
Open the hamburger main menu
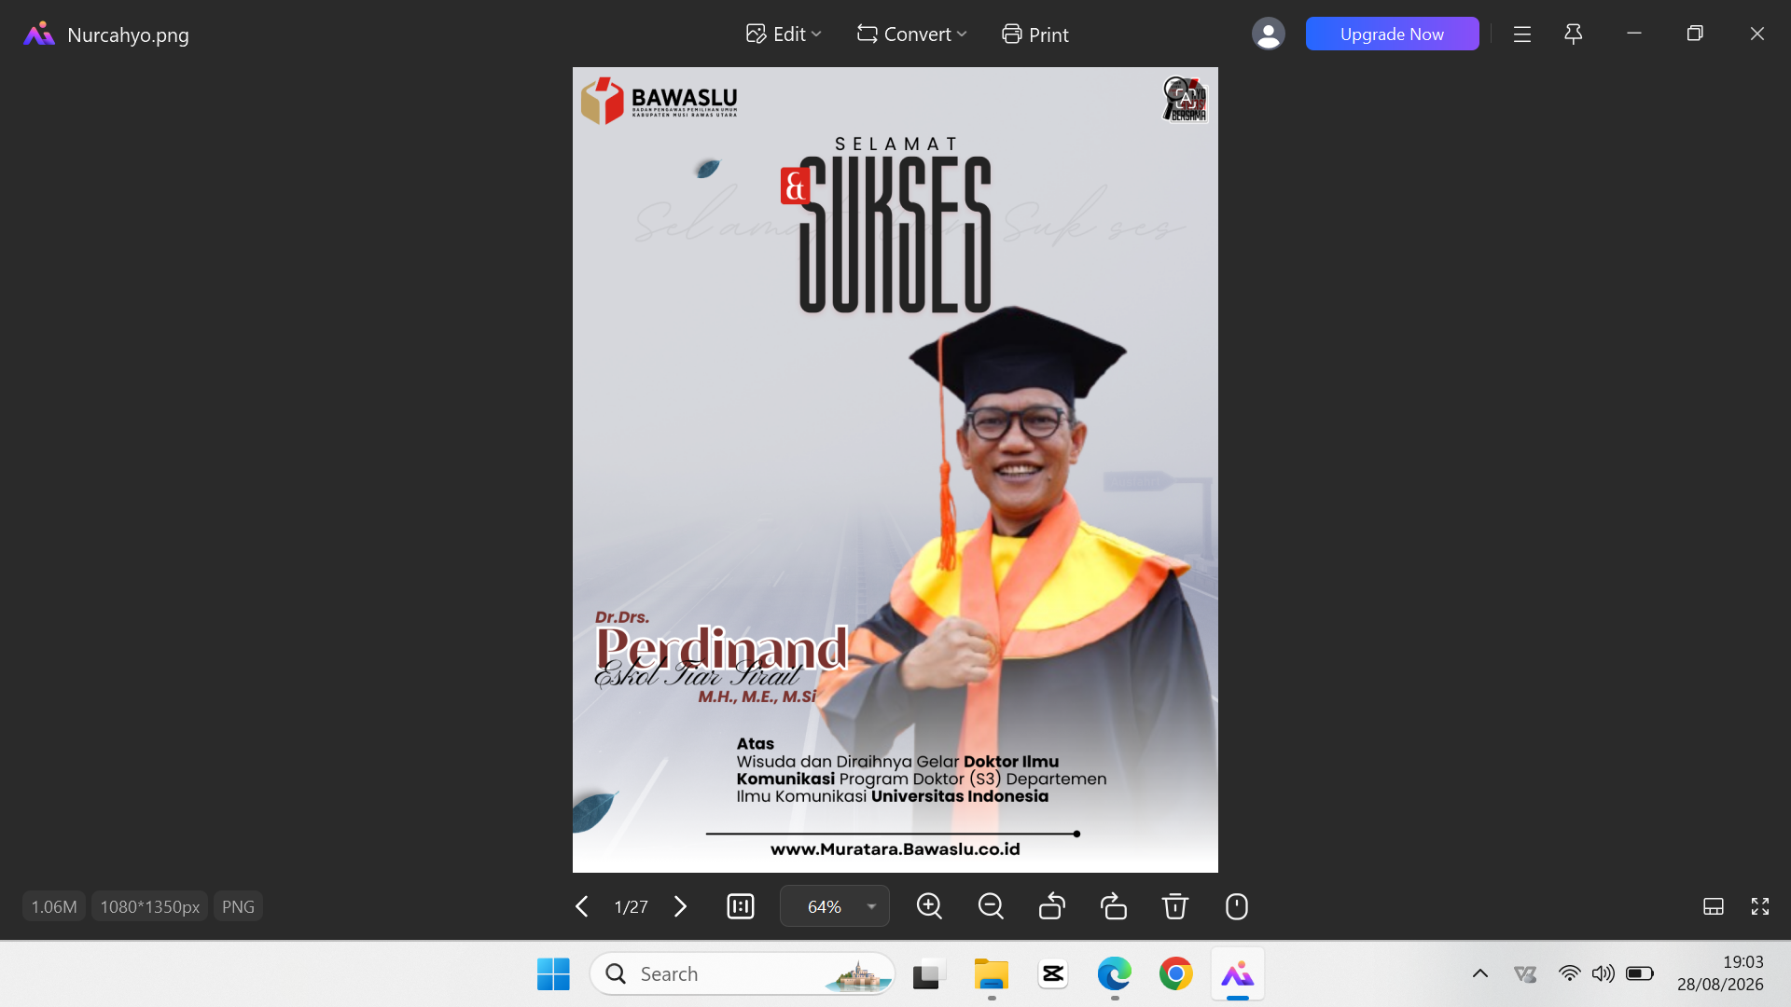(x=1522, y=34)
